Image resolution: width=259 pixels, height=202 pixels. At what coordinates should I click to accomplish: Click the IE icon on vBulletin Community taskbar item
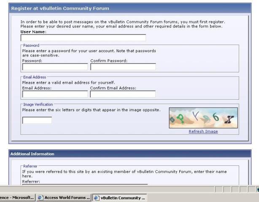[x=97, y=198]
